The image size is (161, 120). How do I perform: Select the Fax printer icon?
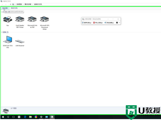pyautogui.click(x=8, y=19)
